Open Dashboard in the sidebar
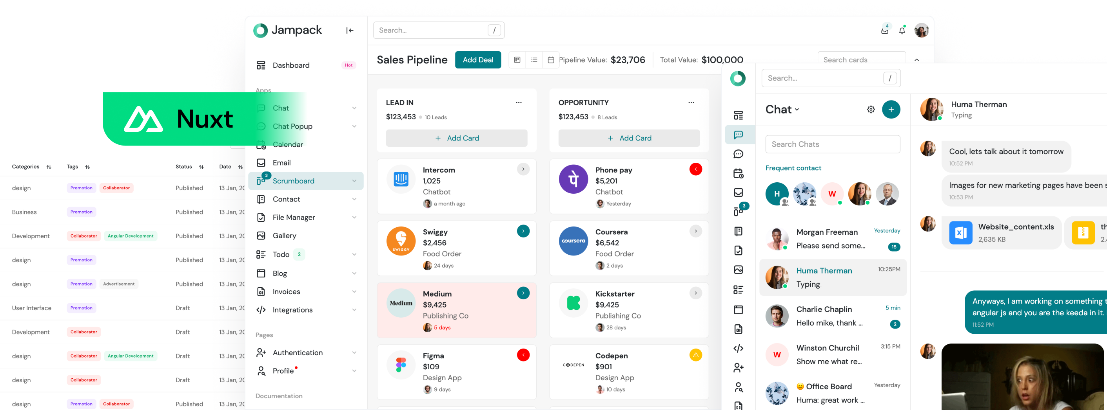This screenshot has height=410, width=1107. click(291, 65)
